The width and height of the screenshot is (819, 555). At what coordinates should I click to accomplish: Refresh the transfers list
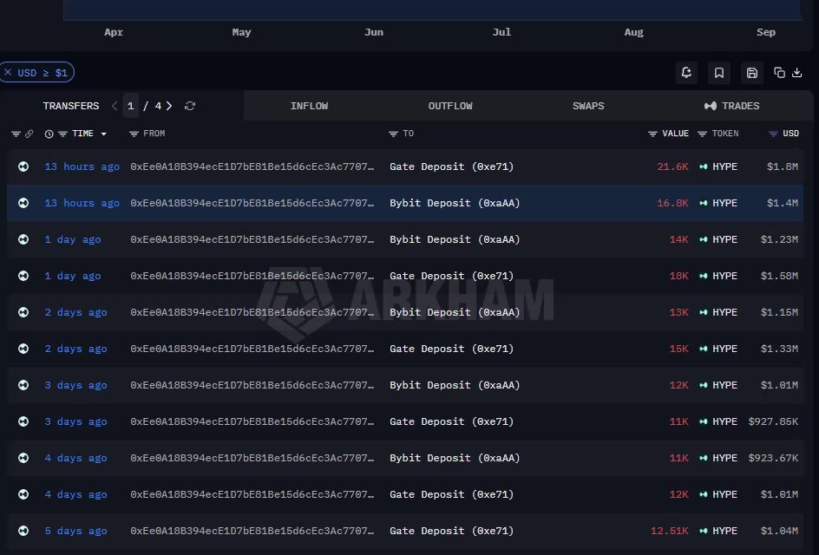coord(190,106)
